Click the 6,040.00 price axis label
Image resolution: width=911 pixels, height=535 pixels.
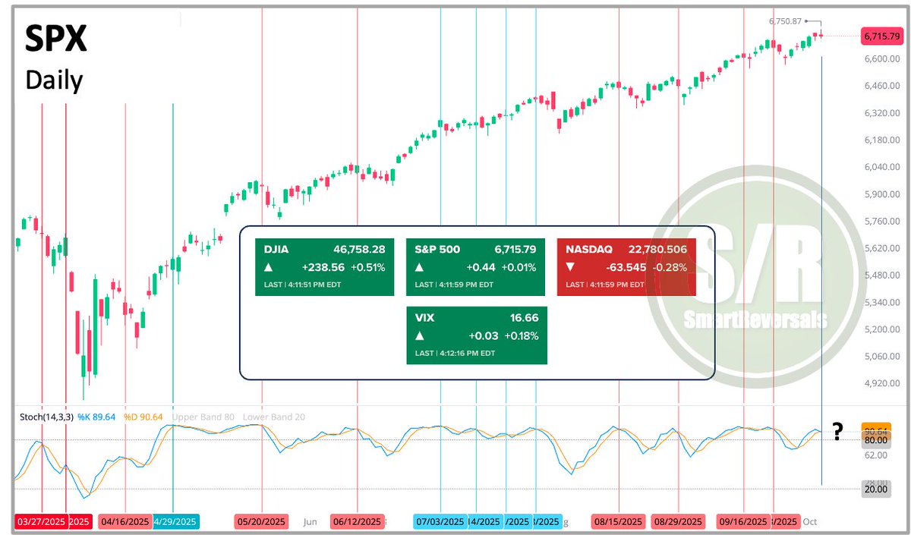[x=881, y=167]
